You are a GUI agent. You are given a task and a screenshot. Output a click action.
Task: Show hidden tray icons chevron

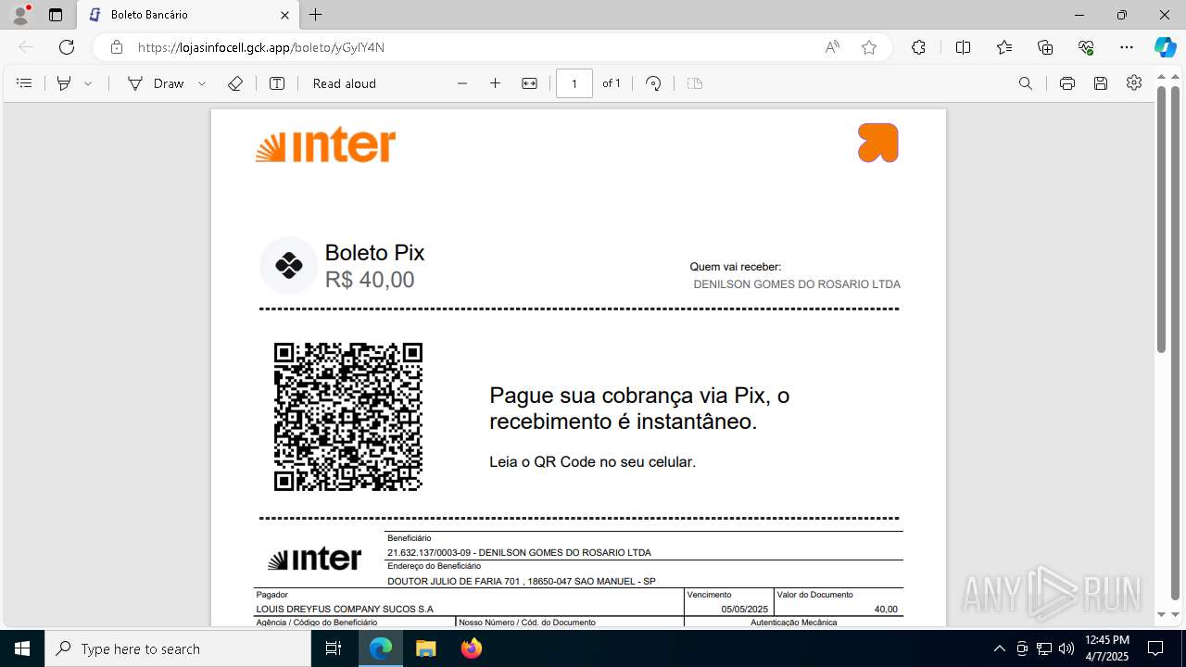tap(999, 648)
